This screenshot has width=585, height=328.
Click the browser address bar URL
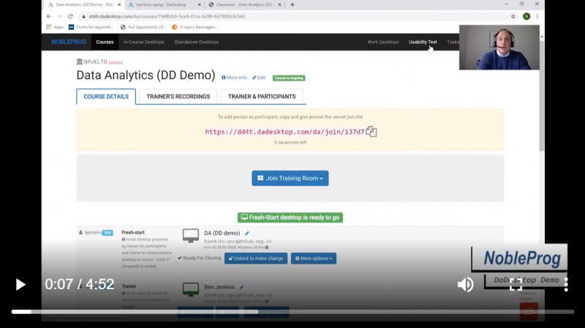[x=167, y=16]
